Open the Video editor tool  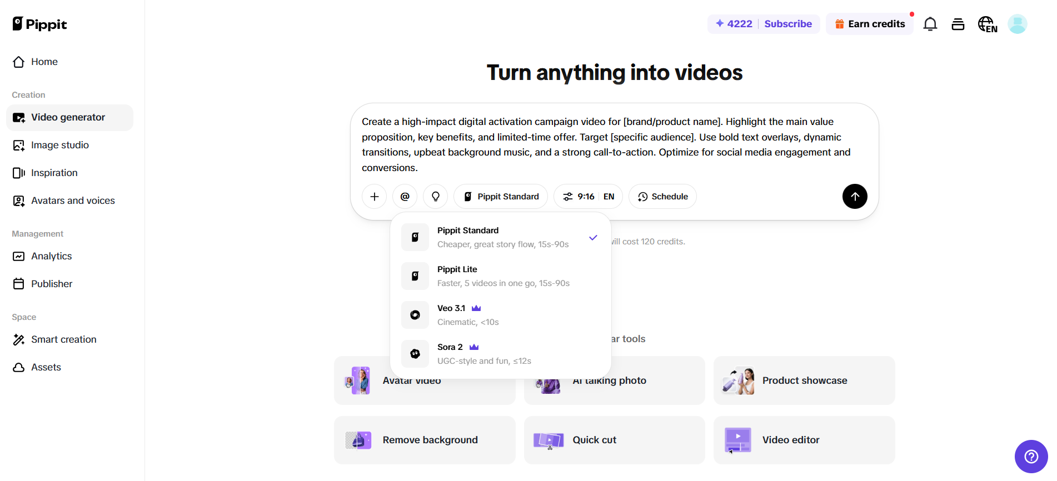tap(804, 440)
